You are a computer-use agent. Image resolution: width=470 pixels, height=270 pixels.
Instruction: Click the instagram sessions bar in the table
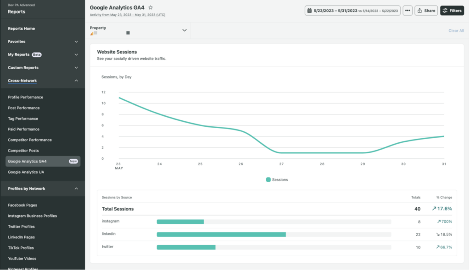(x=180, y=221)
